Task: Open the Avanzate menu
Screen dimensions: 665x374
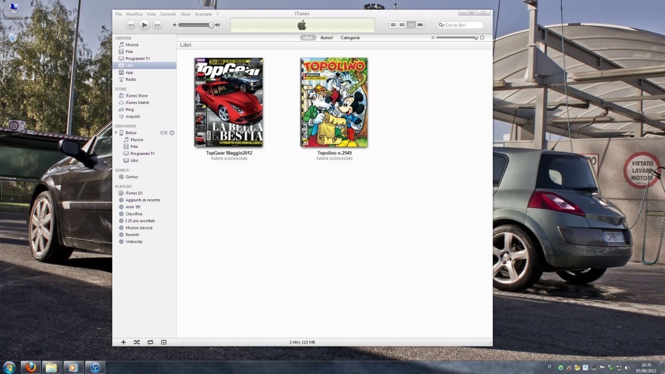Action: [x=203, y=14]
